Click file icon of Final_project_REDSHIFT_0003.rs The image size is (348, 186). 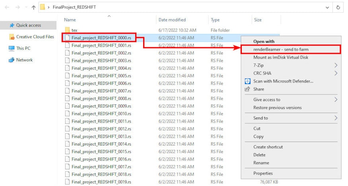point(67,60)
